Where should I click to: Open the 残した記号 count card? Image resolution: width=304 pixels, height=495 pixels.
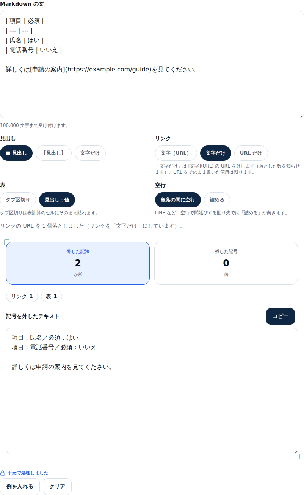point(226,263)
